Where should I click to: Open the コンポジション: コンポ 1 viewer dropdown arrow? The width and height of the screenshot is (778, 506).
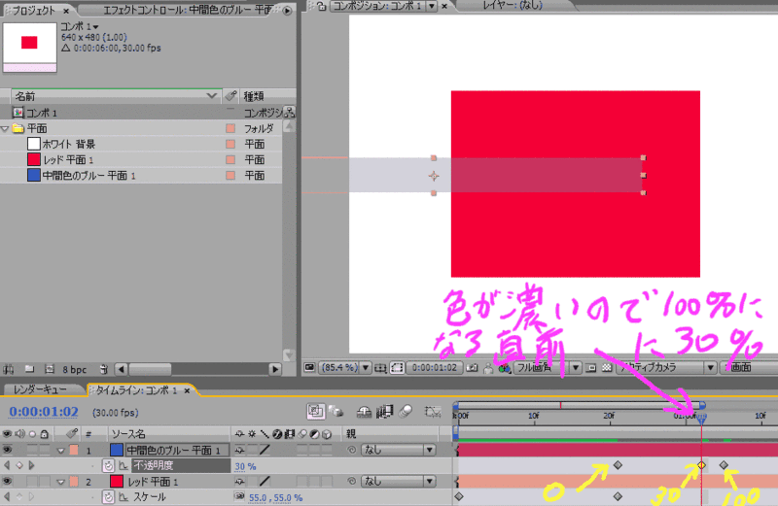[x=432, y=6]
